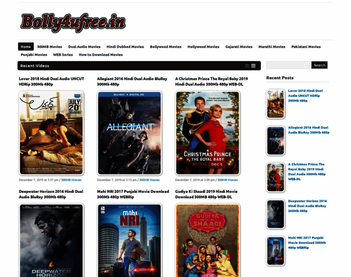Image resolution: width=351 pixels, height=277 pixels.
Task: Go to Gujarati Movies menu item
Action: (239, 47)
